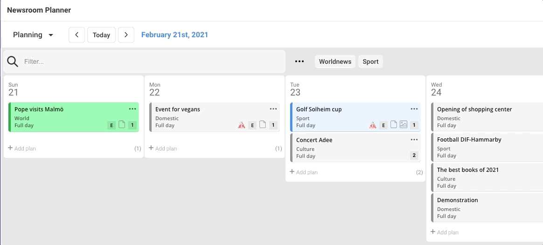Open the three-dot menu on Concert Adee
Image resolution: width=543 pixels, height=245 pixels.
414,140
